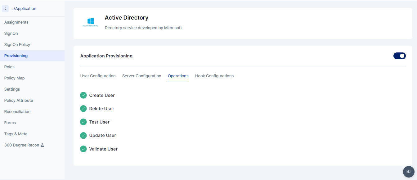Screen dimensions: 417x180
Task: Open the help book icon button
Action: [x=409, y=172]
